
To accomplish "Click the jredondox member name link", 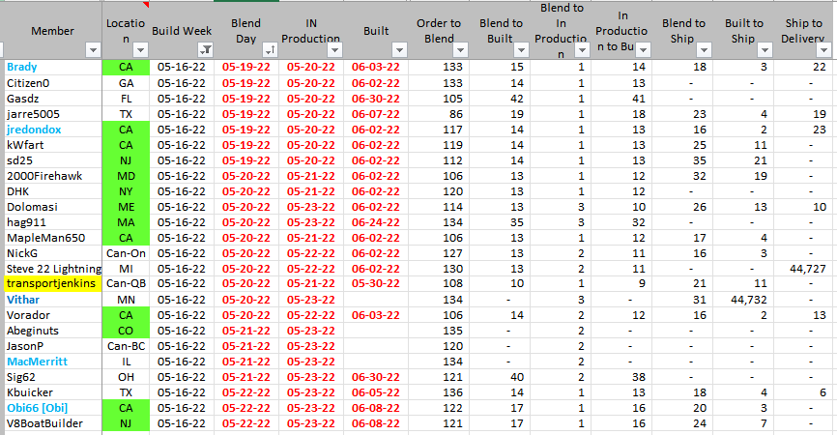I will (x=34, y=130).
